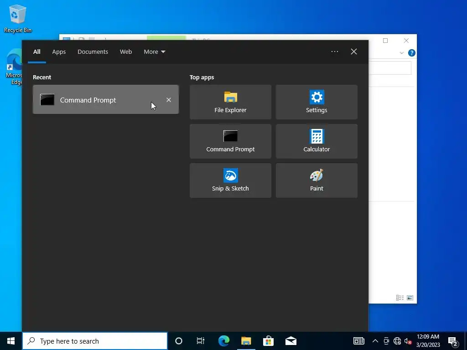Open Paint tile in Top apps

[x=317, y=180]
